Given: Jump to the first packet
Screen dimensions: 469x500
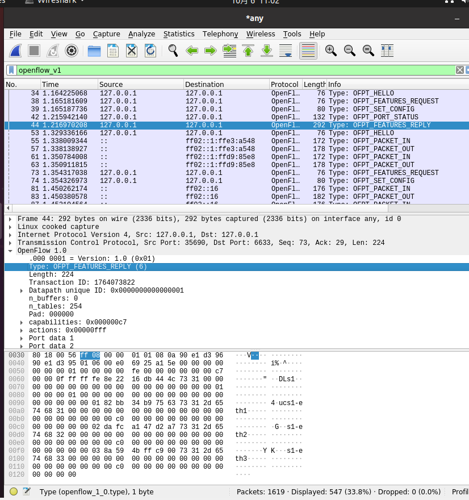Looking at the screenshot, I should tap(248, 51).
